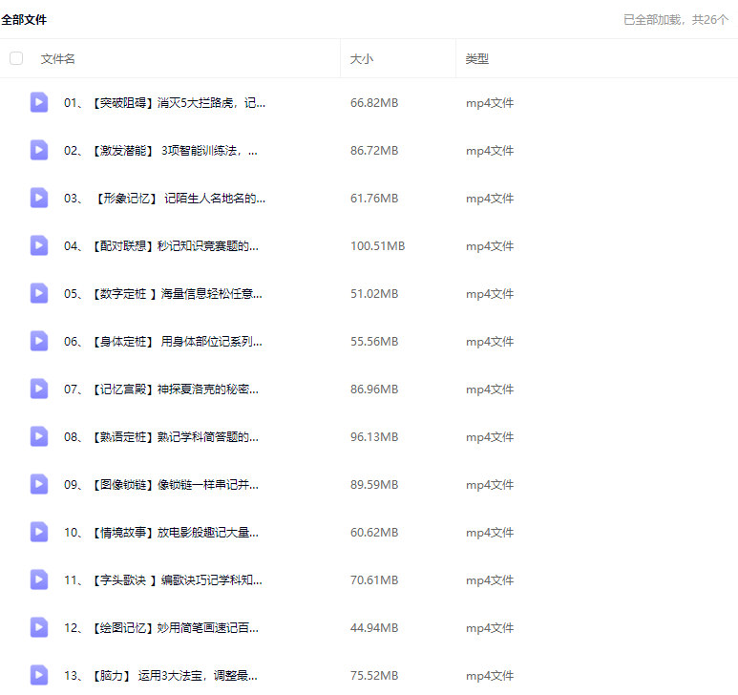Click video icon for file 13 脑力

click(38, 675)
